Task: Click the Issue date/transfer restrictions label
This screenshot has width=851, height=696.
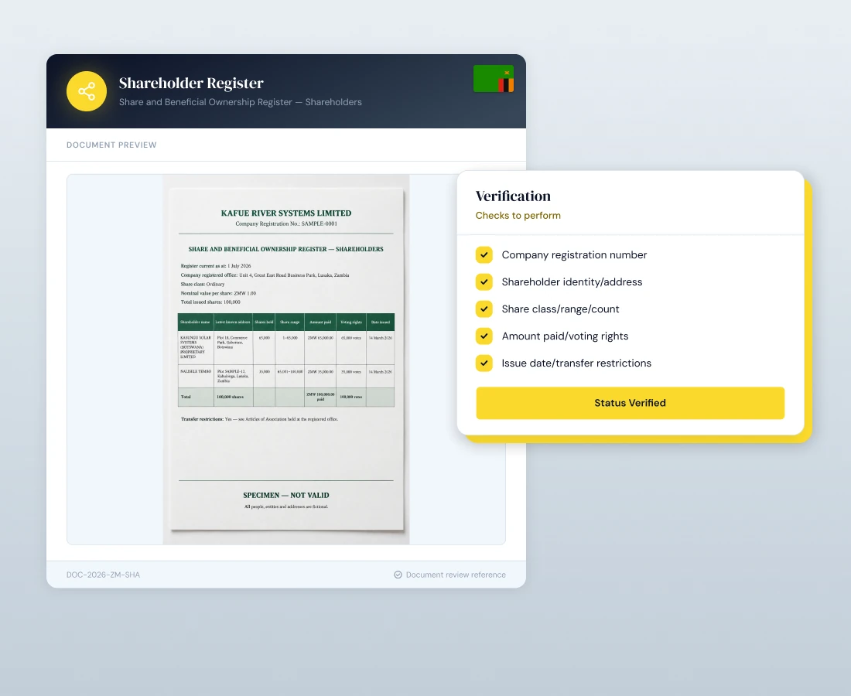Action: pos(576,363)
